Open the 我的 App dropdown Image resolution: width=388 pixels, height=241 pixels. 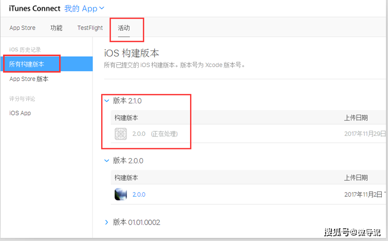[x=84, y=8]
